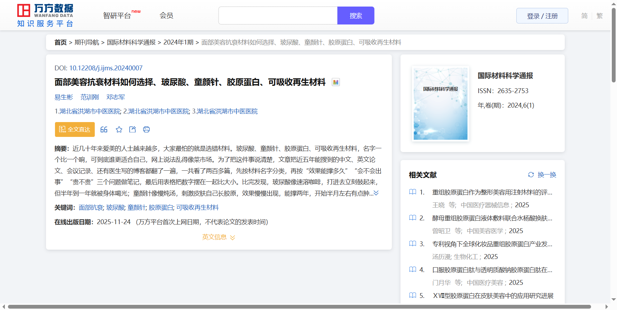Click the horizontal scrollbar at bottom
Screen dimensions: 617x310
tap(299, 307)
